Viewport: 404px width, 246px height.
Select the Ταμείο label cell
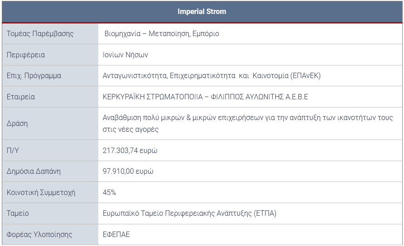pyautogui.click(x=50, y=214)
